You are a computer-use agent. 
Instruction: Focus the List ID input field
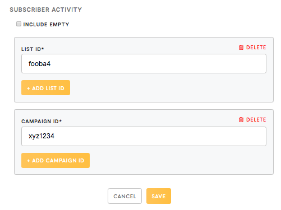(x=144, y=64)
